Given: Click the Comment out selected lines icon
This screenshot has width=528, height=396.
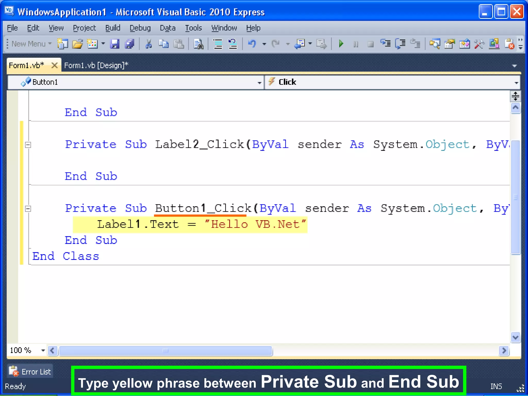Looking at the screenshot, I should click(x=218, y=44).
